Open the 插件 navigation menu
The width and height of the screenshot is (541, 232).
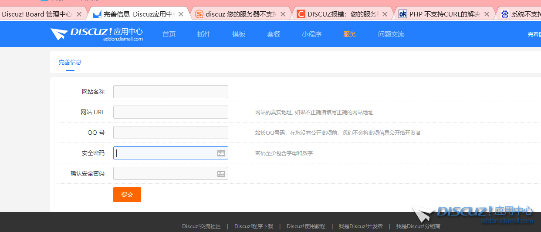(x=204, y=34)
